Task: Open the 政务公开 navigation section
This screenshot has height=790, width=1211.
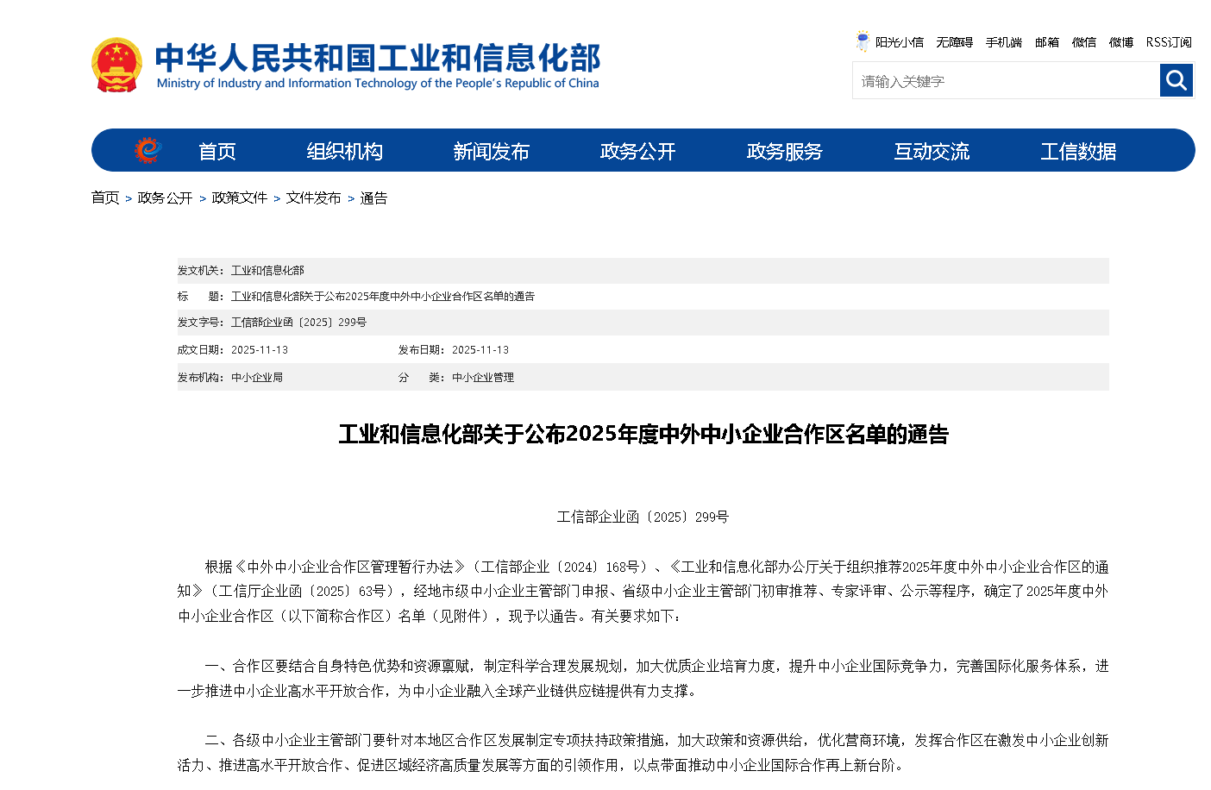Action: pyautogui.click(x=637, y=150)
